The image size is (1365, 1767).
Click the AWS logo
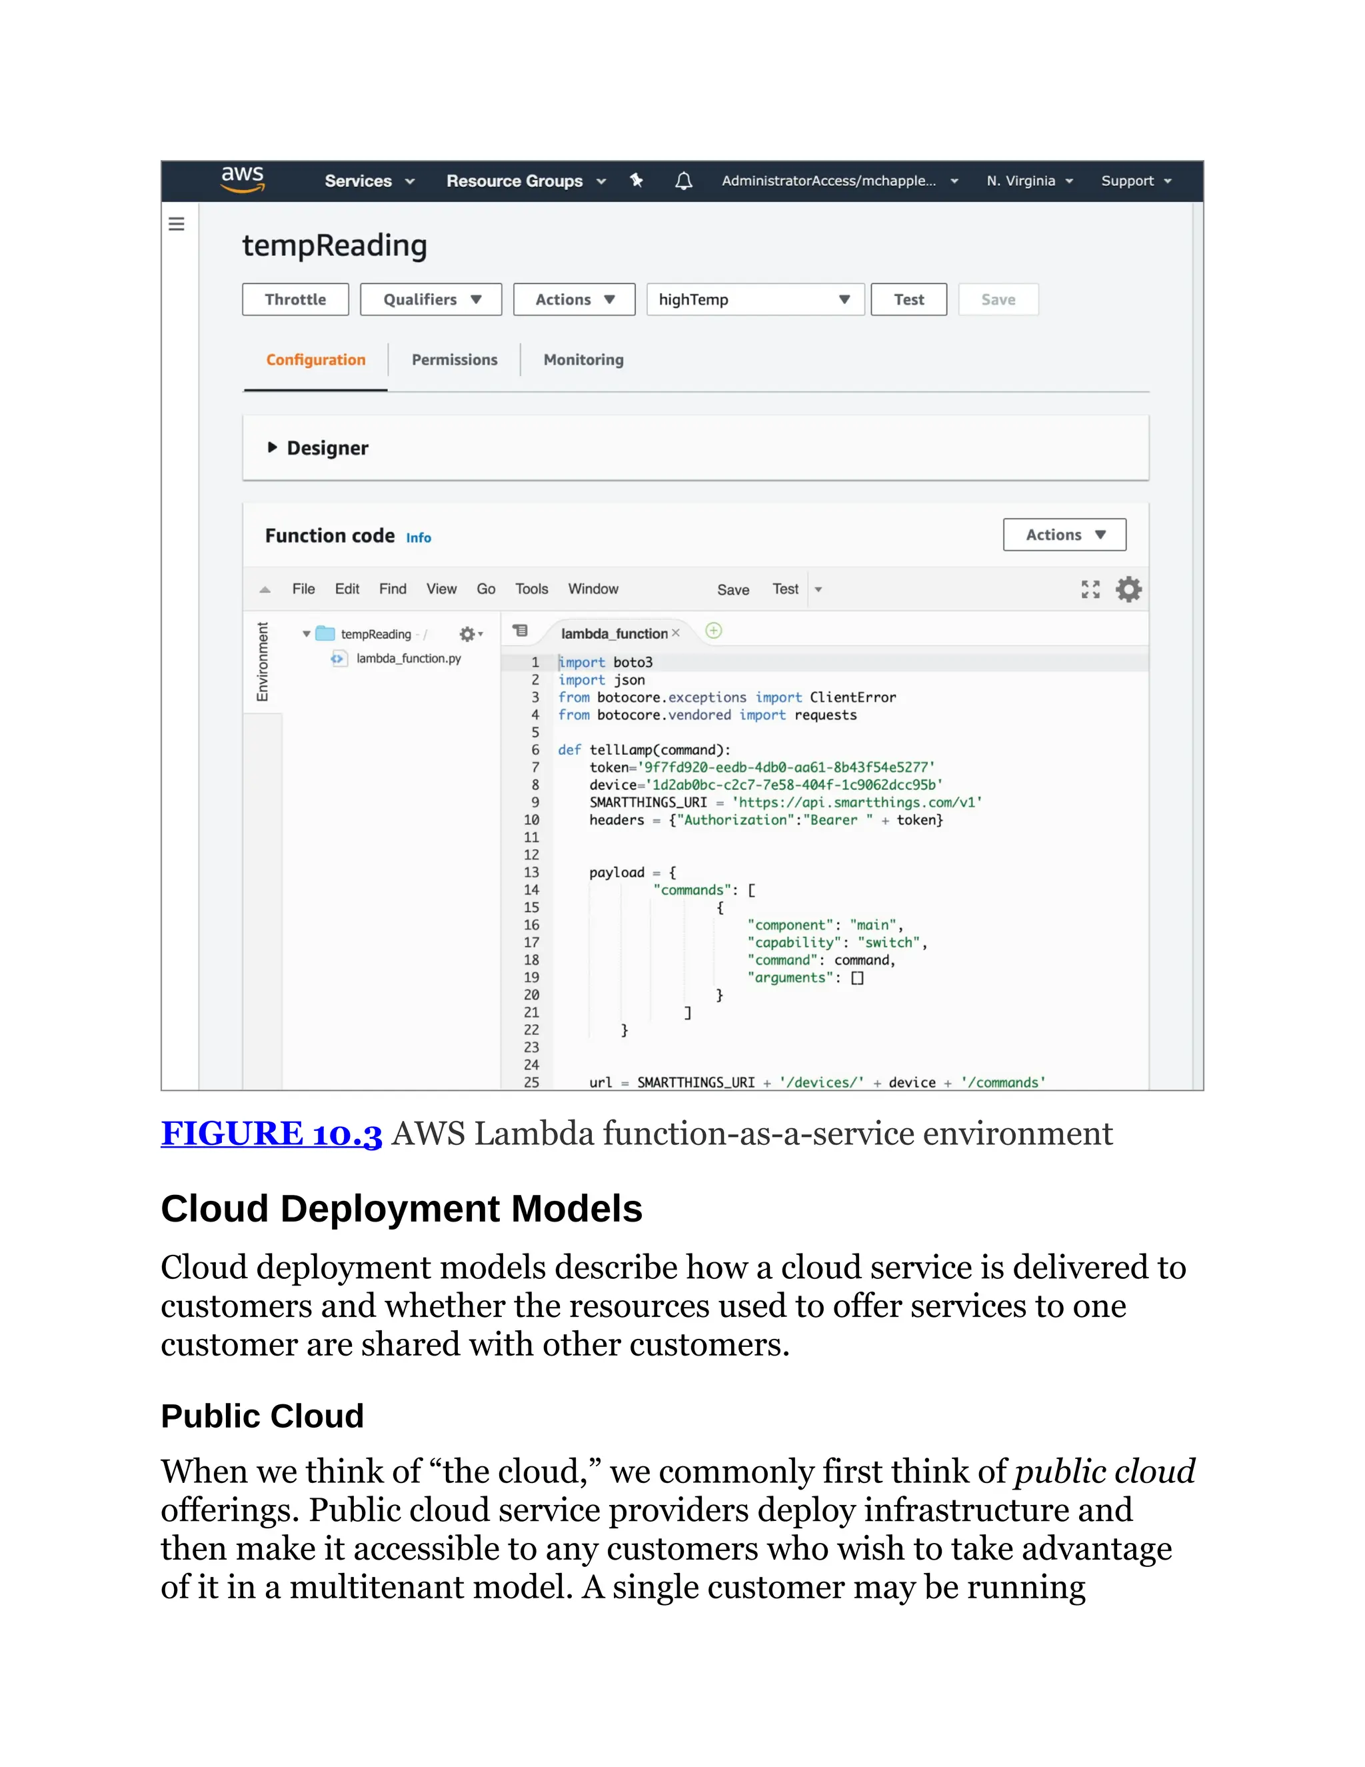coord(243,179)
